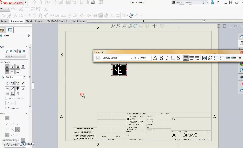Open the Sheet Format tab
Viewport: 243px width, 148px height.
coord(79,21)
